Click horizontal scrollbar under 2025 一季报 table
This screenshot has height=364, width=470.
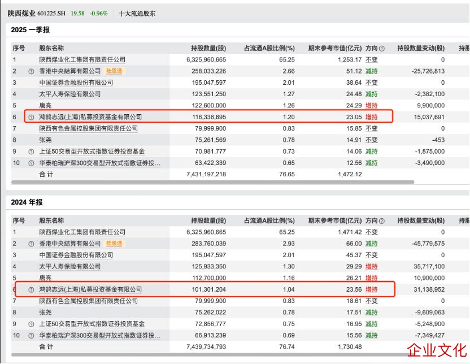(x=213, y=182)
